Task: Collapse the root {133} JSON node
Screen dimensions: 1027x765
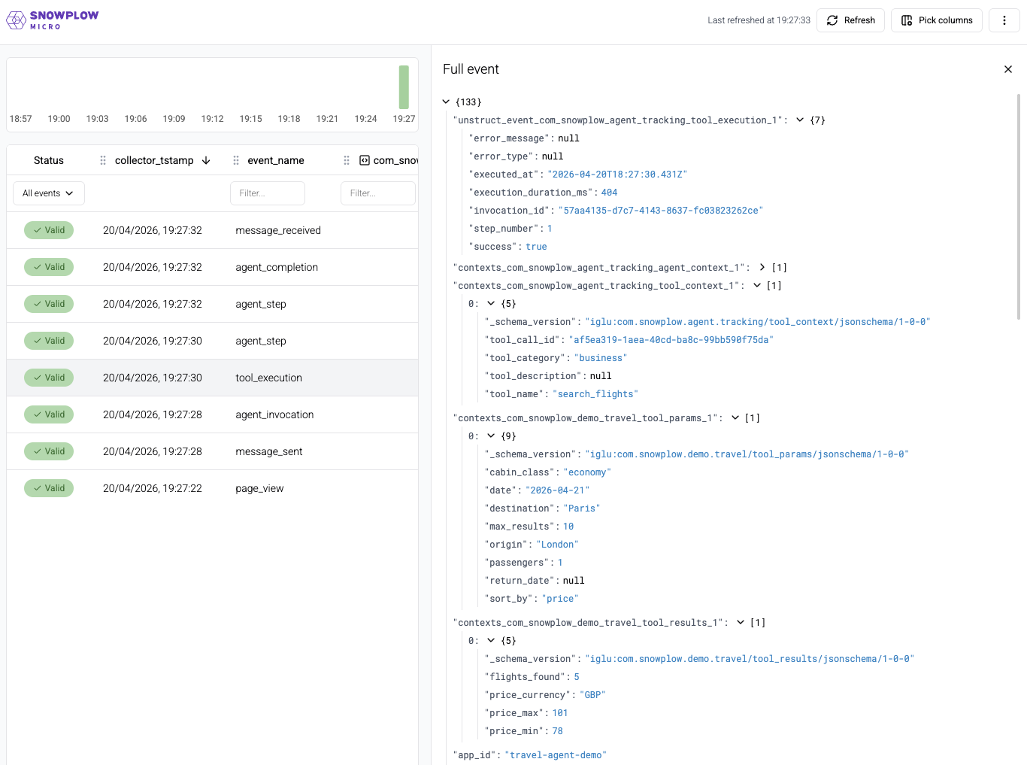Action: (447, 102)
